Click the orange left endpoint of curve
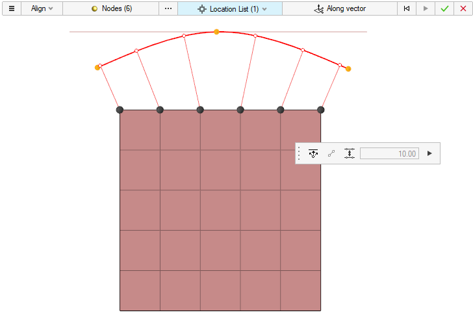 (97, 67)
